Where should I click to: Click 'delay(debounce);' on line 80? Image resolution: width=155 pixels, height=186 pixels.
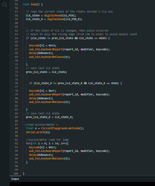[x=41, y=98]
